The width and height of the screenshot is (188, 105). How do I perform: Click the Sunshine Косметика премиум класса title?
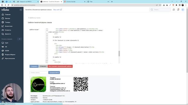[38, 10]
